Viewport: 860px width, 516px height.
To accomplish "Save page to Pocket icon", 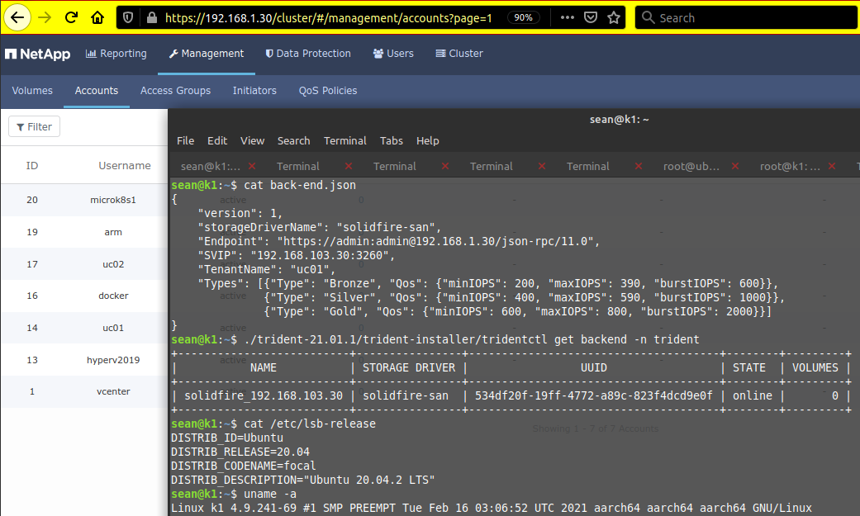I will 590,17.
